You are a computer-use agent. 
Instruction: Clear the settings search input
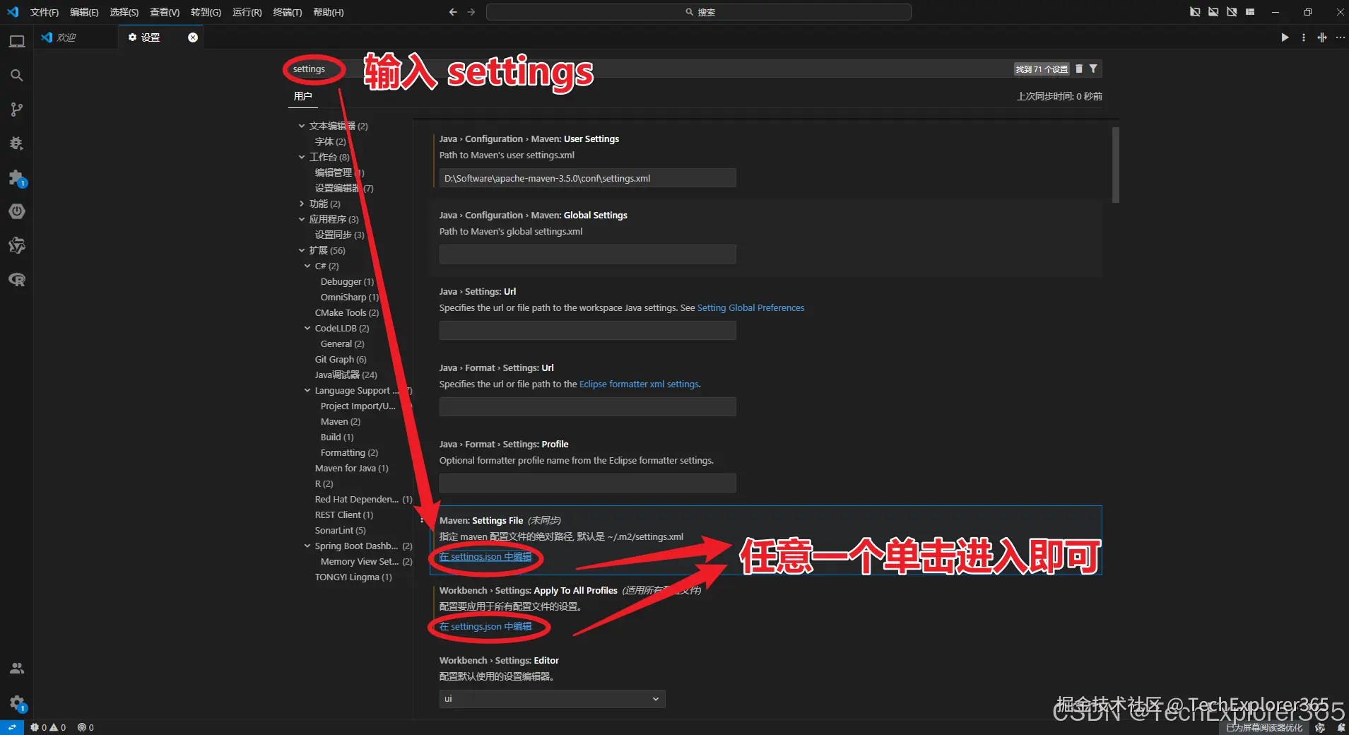coord(1079,69)
